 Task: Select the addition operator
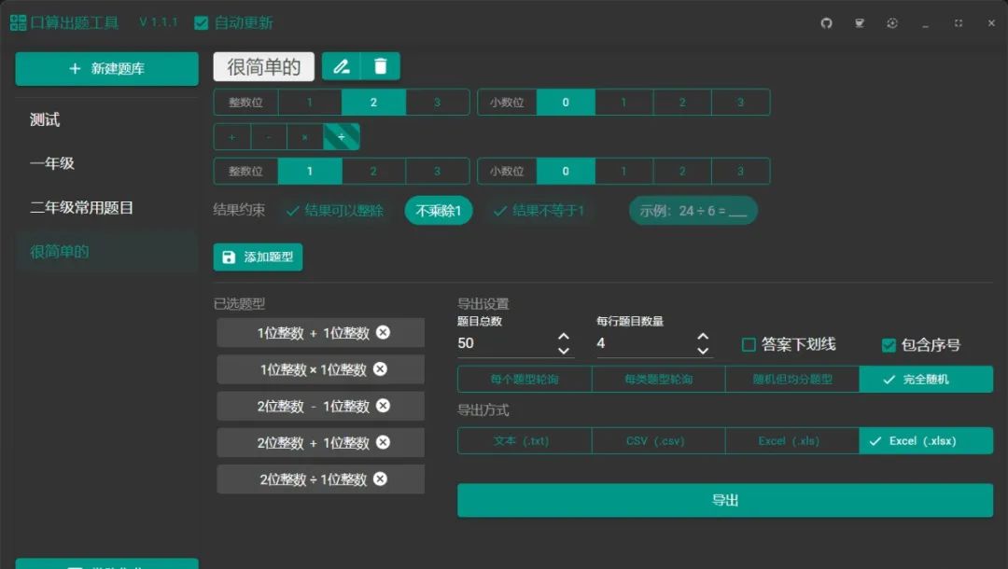point(232,137)
